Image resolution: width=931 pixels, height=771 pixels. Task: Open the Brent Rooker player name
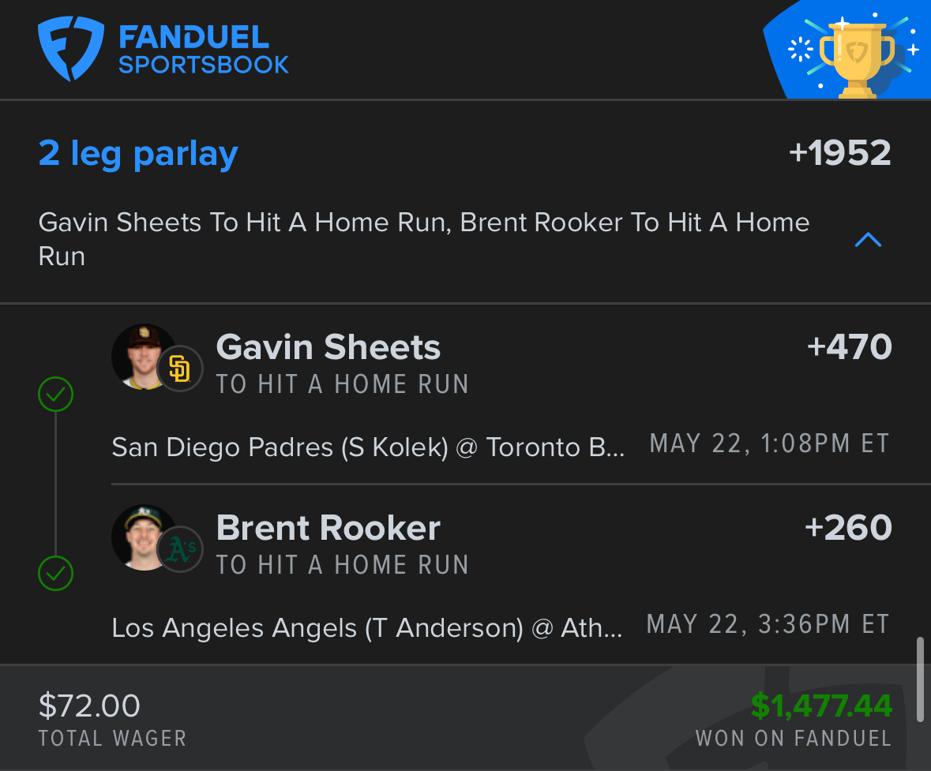pyautogui.click(x=328, y=528)
